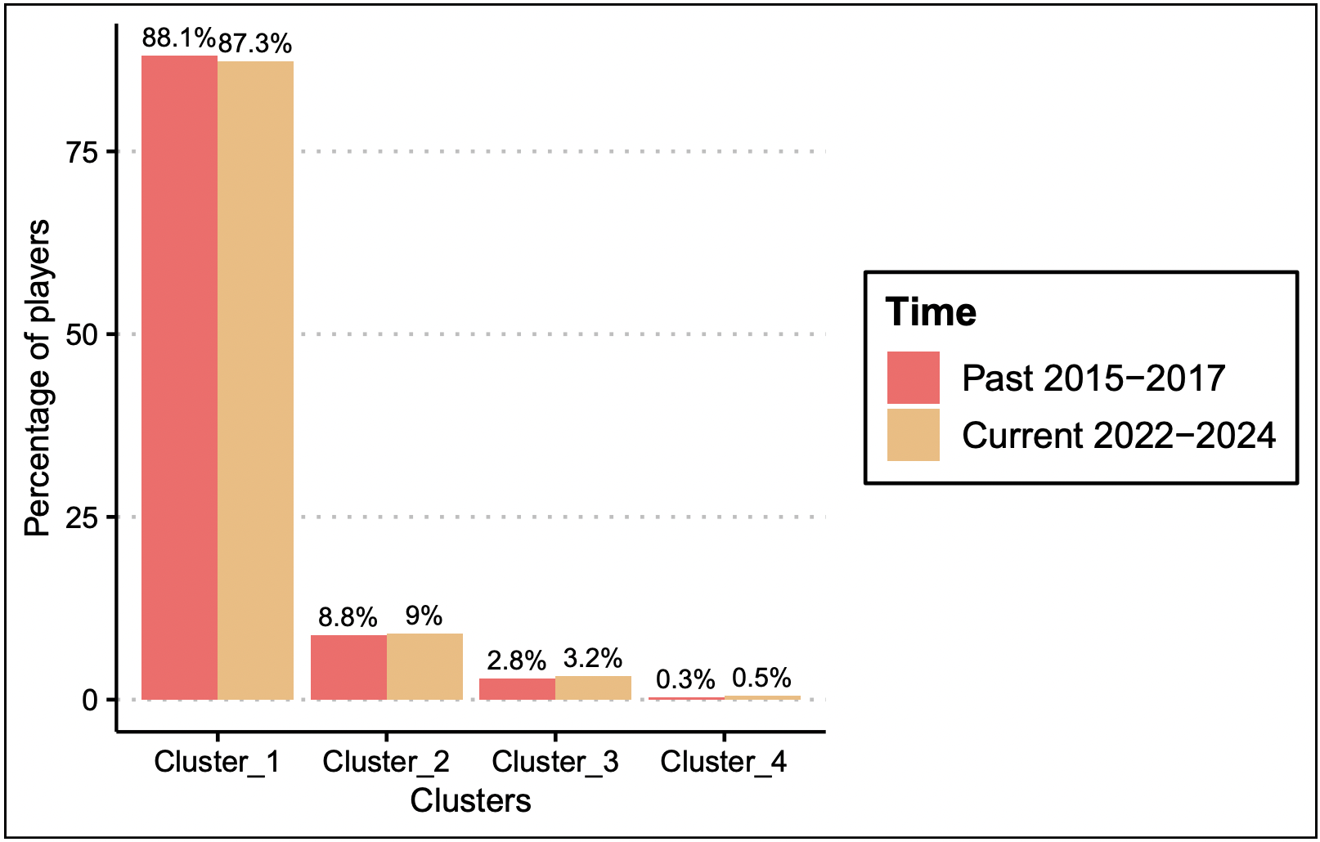
Task: Click the Cluster_4 axis label
Action: pyautogui.click(x=724, y=762)
